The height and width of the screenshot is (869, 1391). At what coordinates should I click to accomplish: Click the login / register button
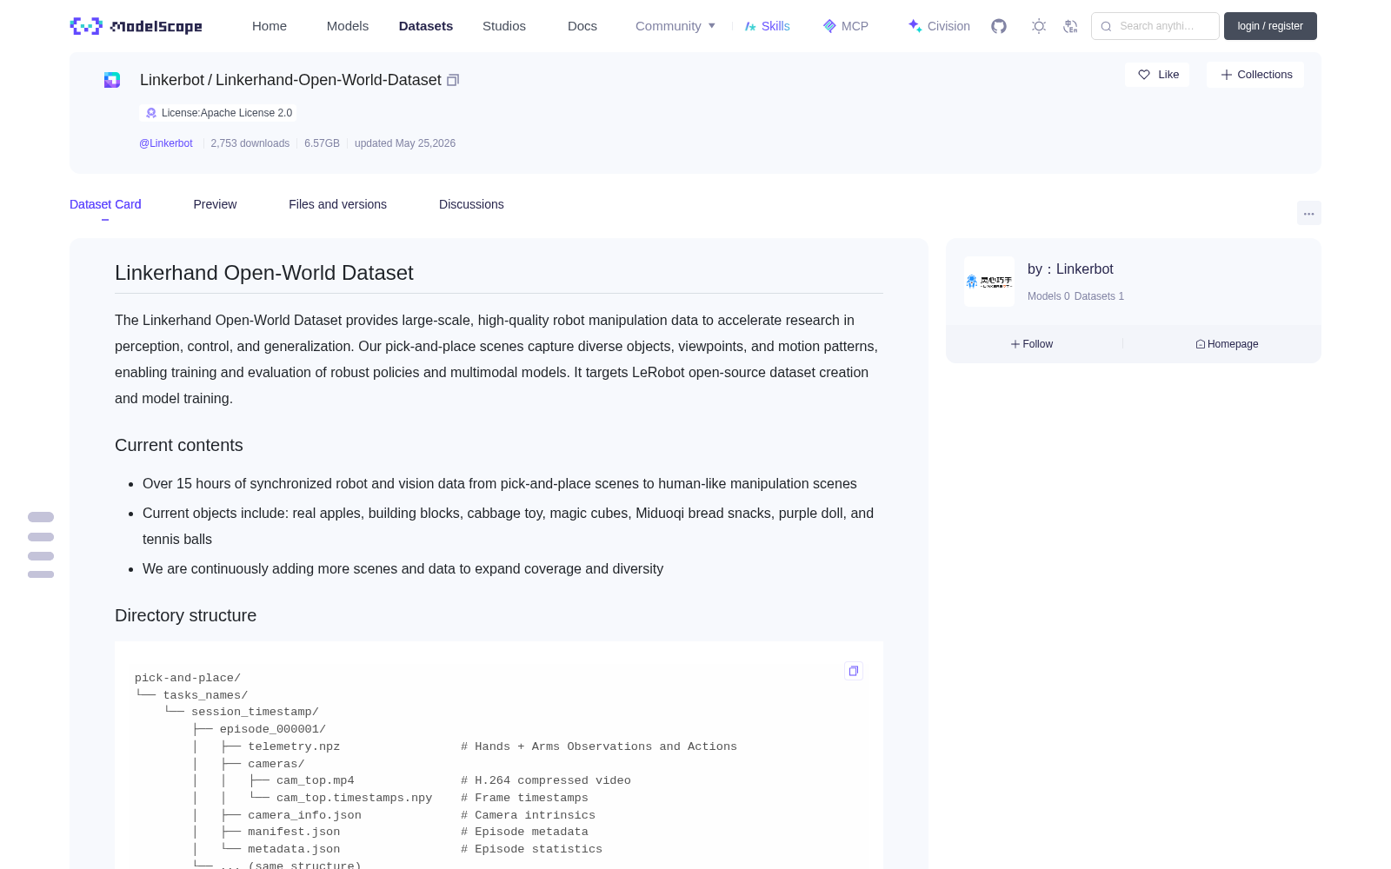(1270, 26)
